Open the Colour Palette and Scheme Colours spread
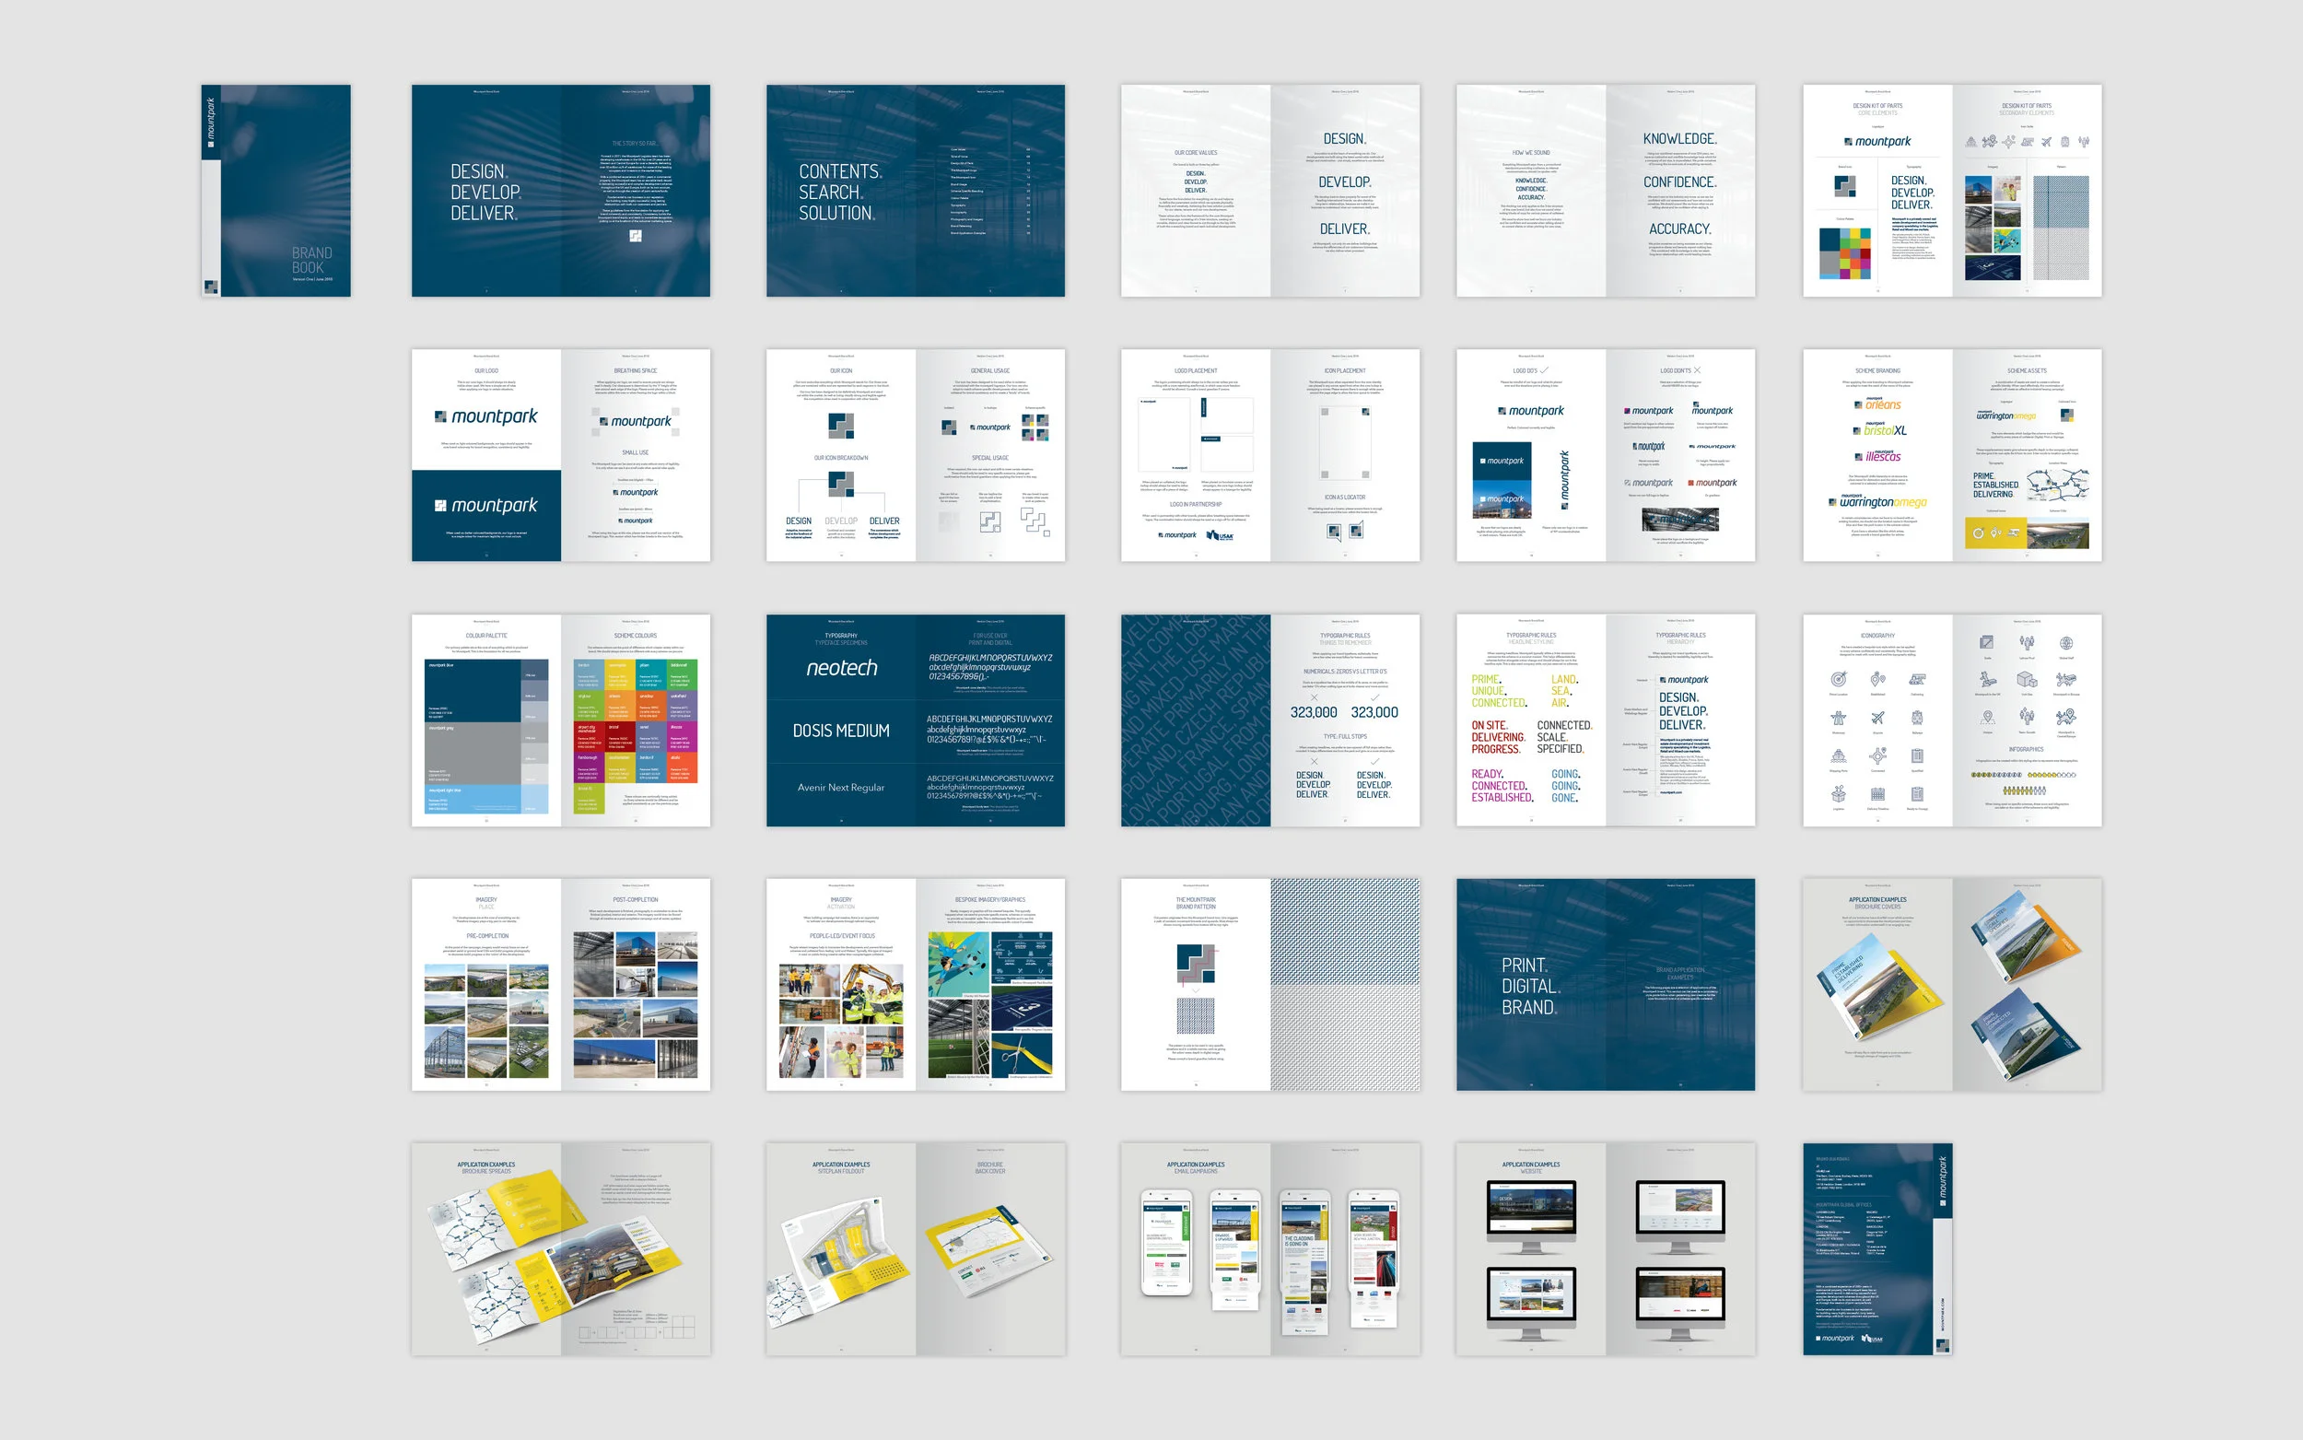This screenshot has height=1440, width=2303. click(561, 720)
